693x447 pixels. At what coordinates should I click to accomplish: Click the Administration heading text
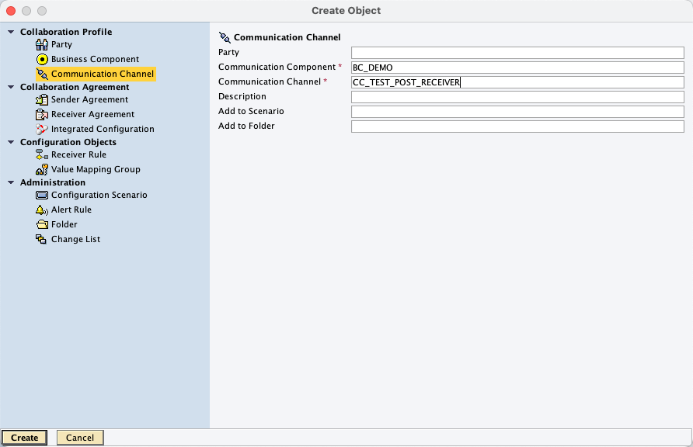click(x=53, y=182)
